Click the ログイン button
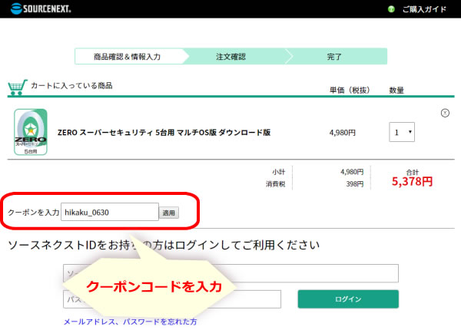 (348, 299)
